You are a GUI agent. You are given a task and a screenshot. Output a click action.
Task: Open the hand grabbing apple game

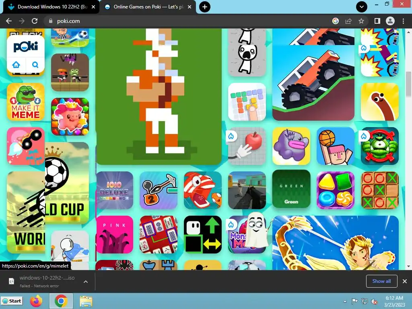pos(247,146)
